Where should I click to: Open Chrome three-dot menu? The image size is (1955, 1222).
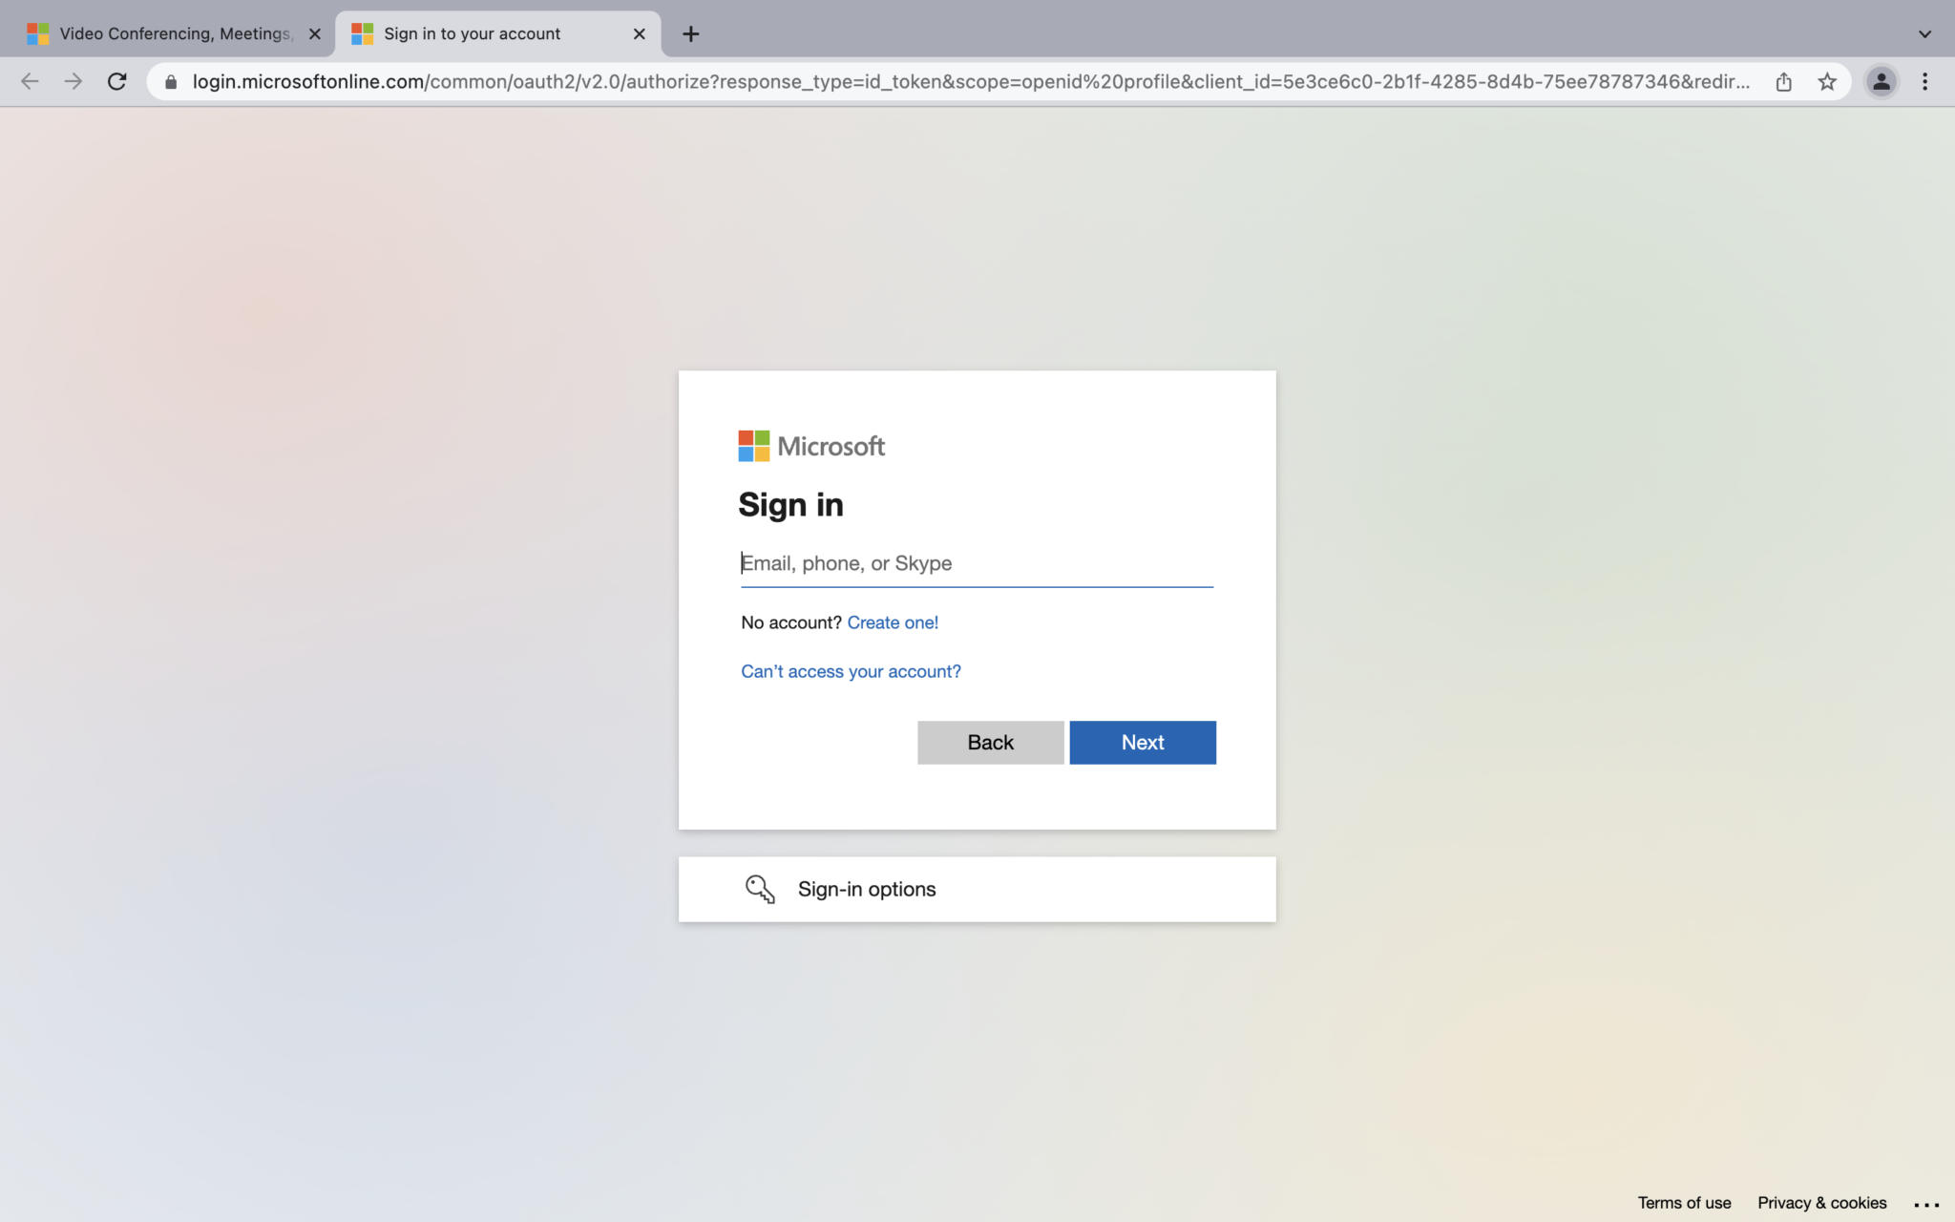pos(1924,82)
